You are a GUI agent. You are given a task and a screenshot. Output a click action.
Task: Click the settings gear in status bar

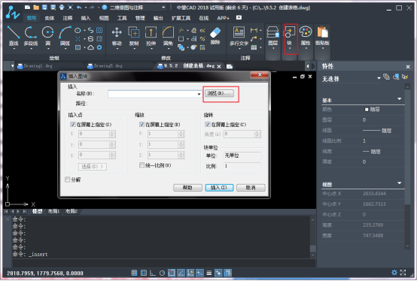pyautogui.click(x=394, y=272)
